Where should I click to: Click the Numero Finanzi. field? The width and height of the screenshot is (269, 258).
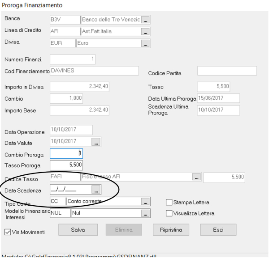point(73,59)
